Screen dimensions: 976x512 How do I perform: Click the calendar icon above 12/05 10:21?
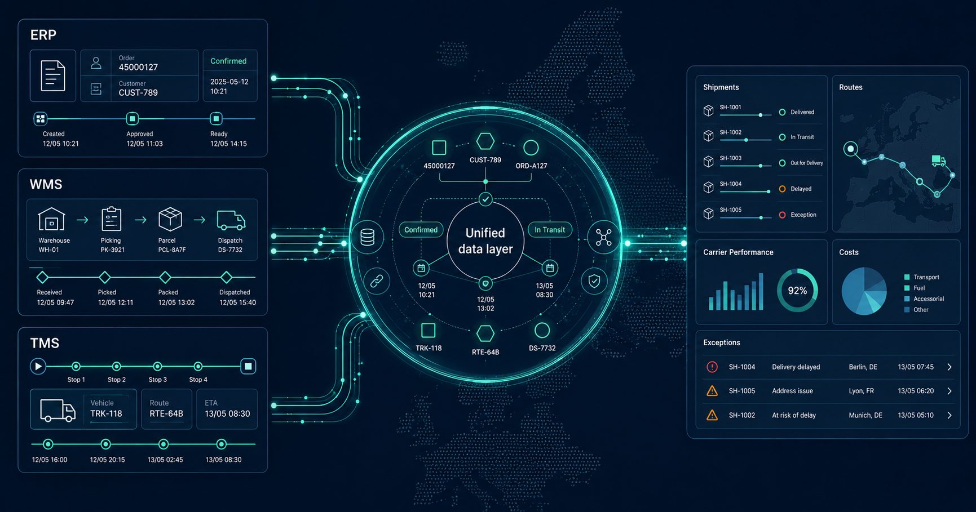(x=421, y=268)
